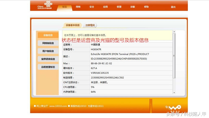Viewport: 209px width, 118px height.
Task: Click the 客服热线10010 footer text
Action: 78,106
